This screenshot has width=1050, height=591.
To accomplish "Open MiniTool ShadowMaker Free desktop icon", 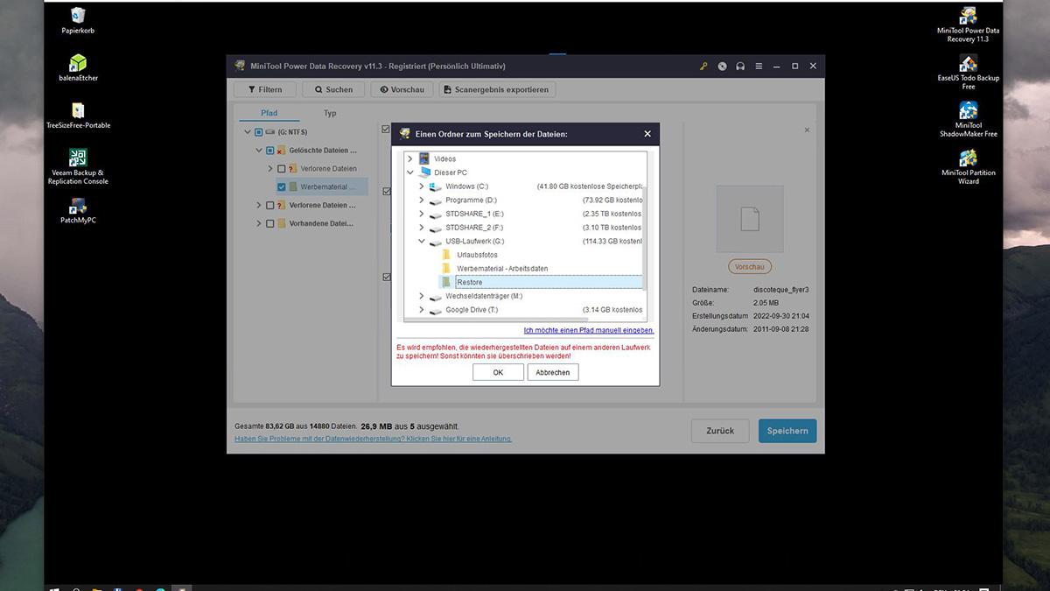I will [968, 119].
